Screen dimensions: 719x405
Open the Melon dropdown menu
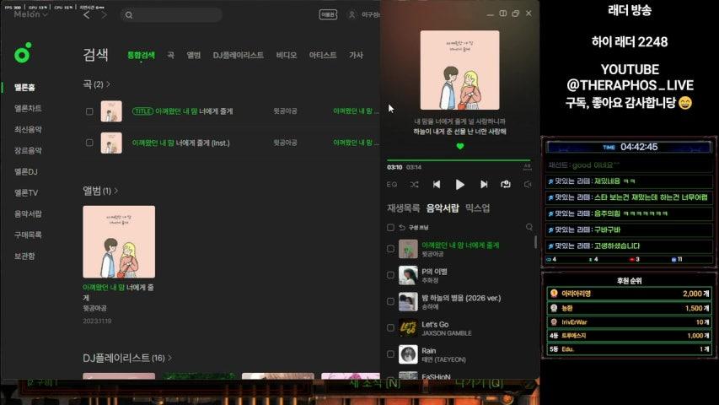30,14
